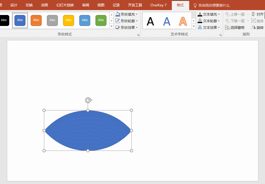Click the Text Fill icon
This screenshot has width=265, height=184.
pyautogui.click(x=200, y=14)
